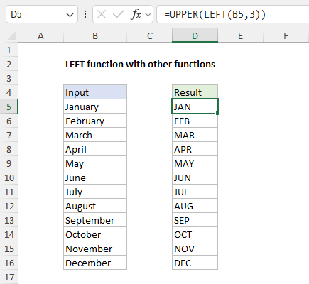Select the result cell OCT
Screen dimensions: 309x284
[195, 234]
